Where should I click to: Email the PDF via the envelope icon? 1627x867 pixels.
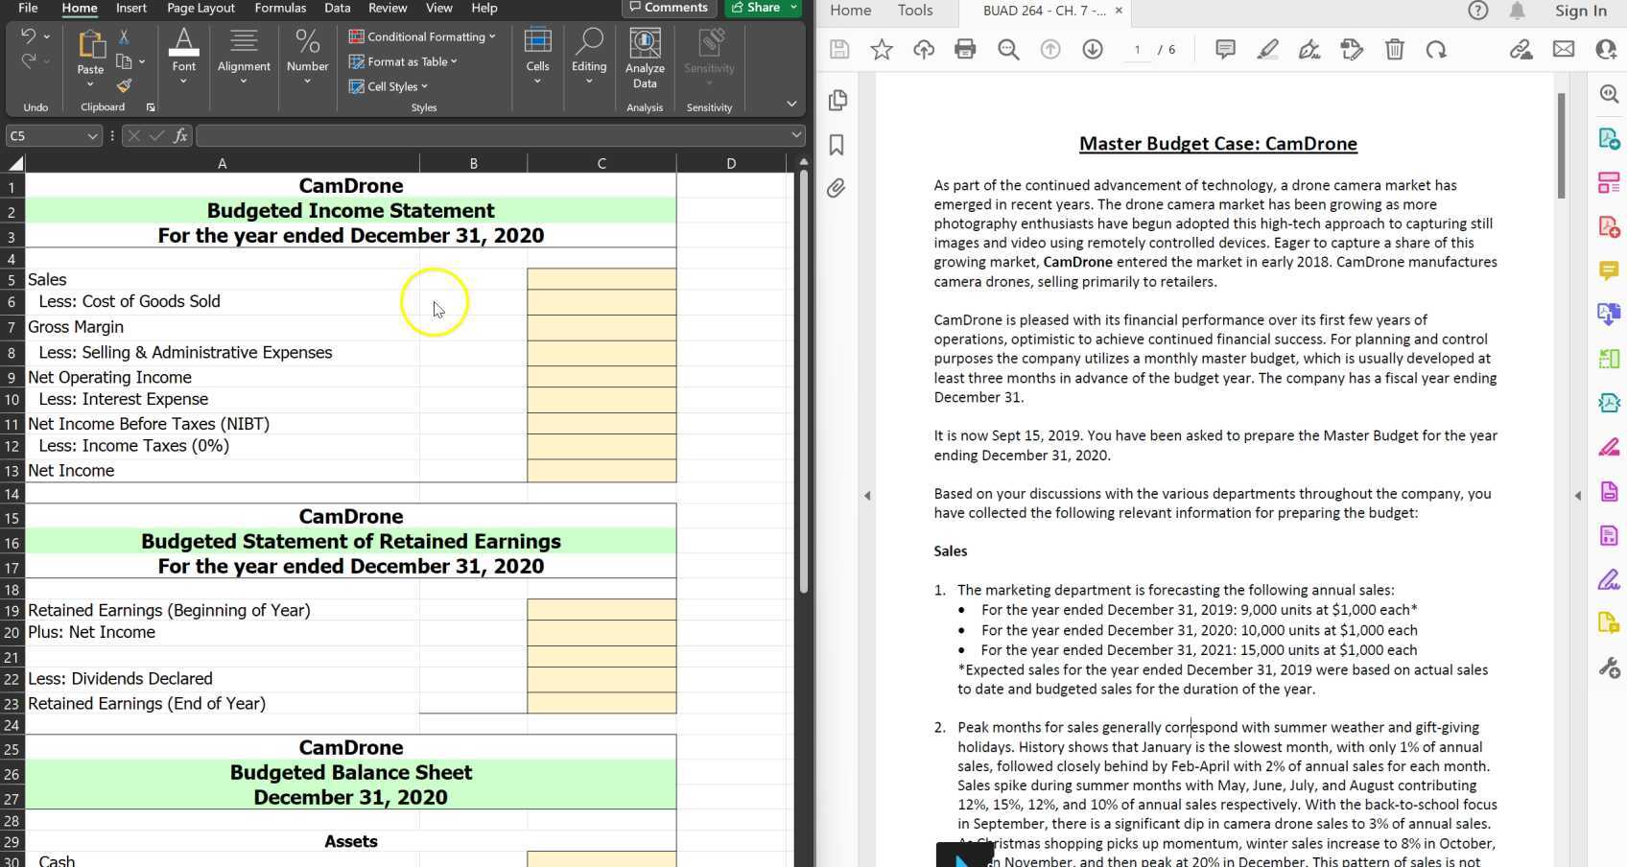pos(1564,49)
